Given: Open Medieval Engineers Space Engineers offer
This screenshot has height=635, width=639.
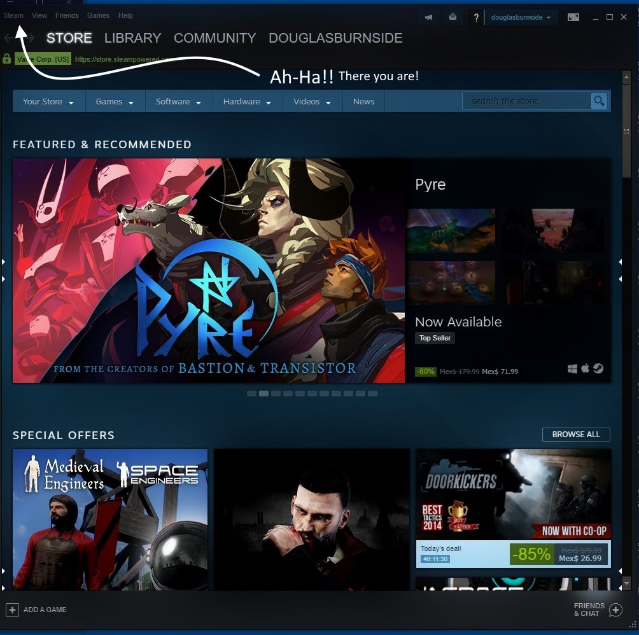Looking at the screenshot, I should 110,520.
